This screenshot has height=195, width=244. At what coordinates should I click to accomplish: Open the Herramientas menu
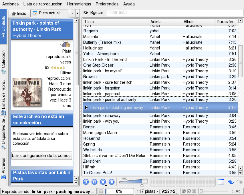(x=79, y=4)
